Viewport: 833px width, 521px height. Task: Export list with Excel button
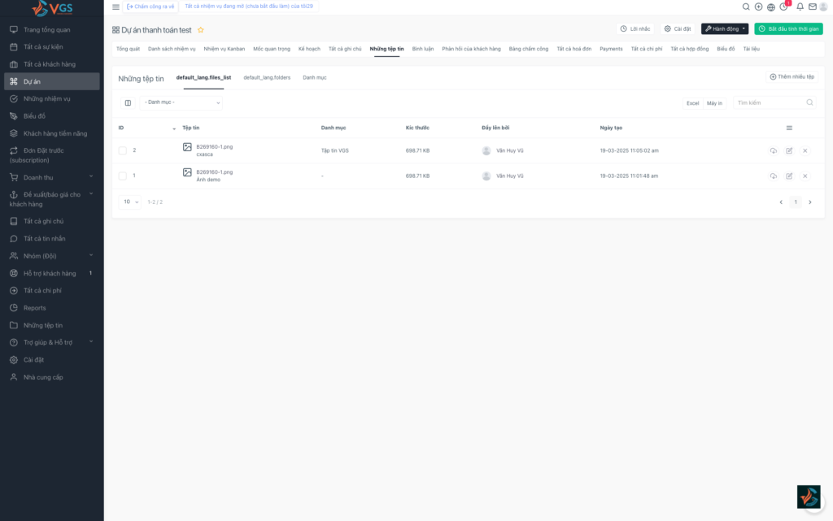click(692, 103)
